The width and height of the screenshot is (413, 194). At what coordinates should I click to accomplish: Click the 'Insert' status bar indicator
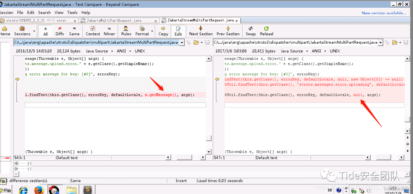coord(181,181)
